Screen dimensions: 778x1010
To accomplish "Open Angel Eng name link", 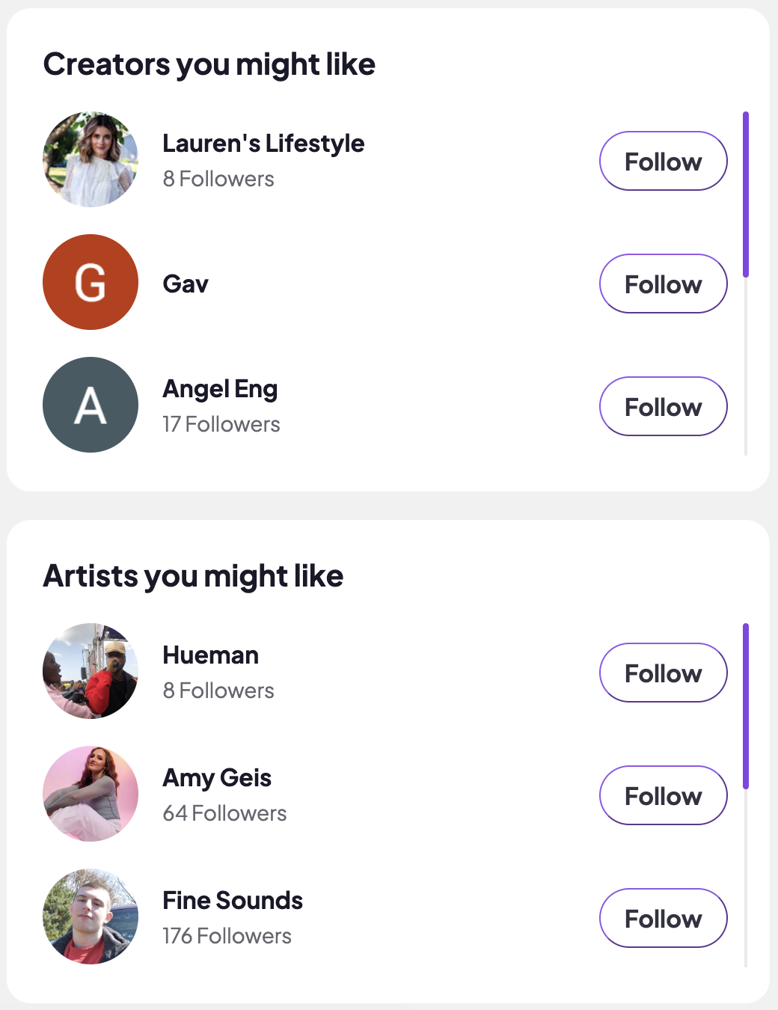I will click(220, 389).
